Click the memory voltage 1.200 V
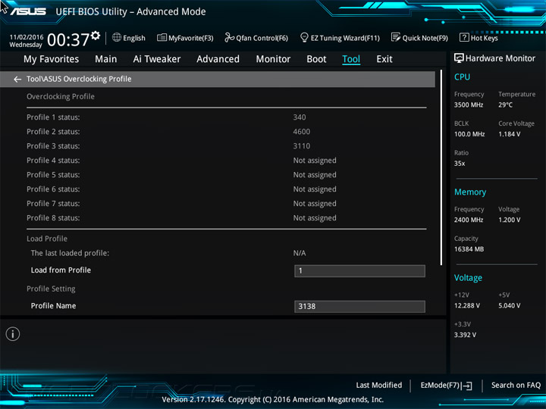This screenshot has width=546, height=409. coord(510,220)
